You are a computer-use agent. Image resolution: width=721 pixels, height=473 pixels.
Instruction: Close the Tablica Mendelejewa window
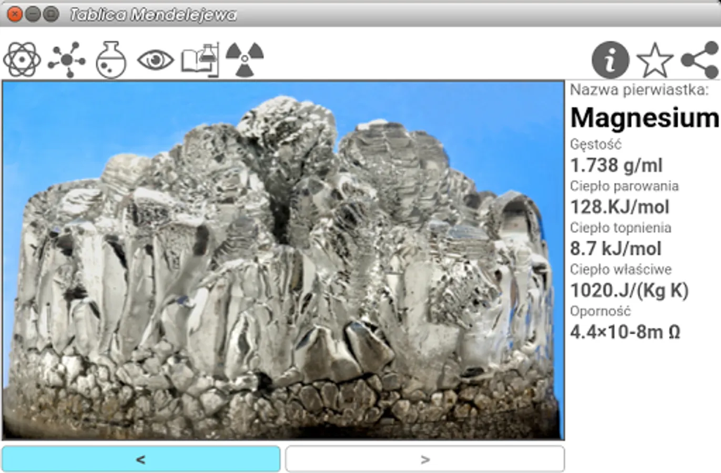pos(15,14)
